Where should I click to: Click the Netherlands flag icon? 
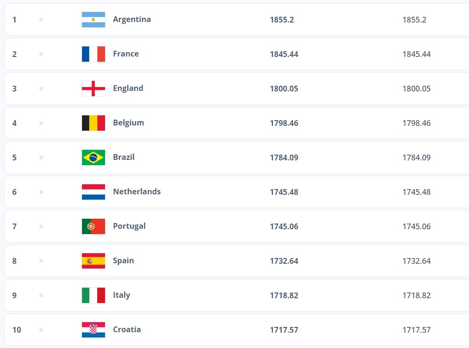pos(94,192)
